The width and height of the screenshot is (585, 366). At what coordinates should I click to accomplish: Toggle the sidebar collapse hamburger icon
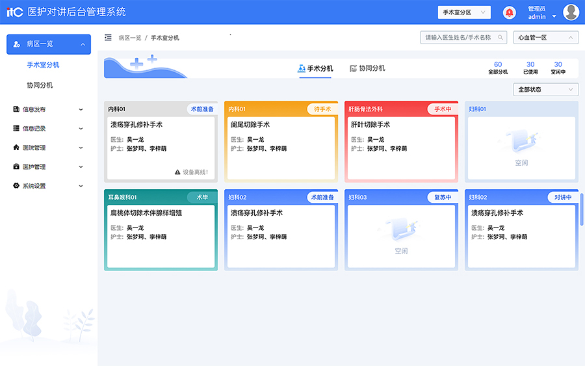click(x=108, y=38)
